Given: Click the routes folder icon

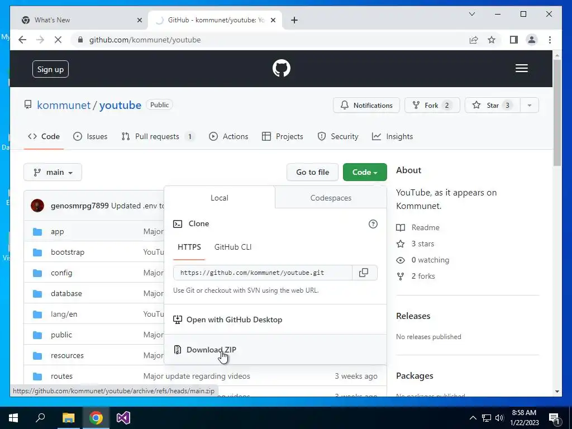Looking at the screenshot, I should coord(37,376).
